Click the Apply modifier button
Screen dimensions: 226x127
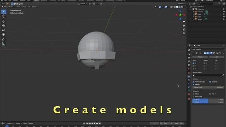click(x=200, y=57)
